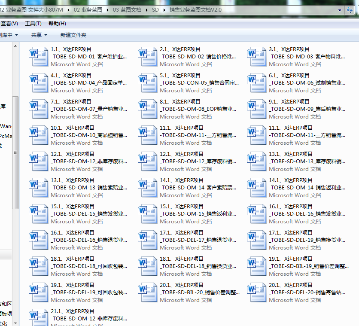Screen dimensions: 359x326
Task: Click Word icon for 19.1 TOBE-SD-BIL-19 销售价差调整
Action: click(x=257, y=265)
